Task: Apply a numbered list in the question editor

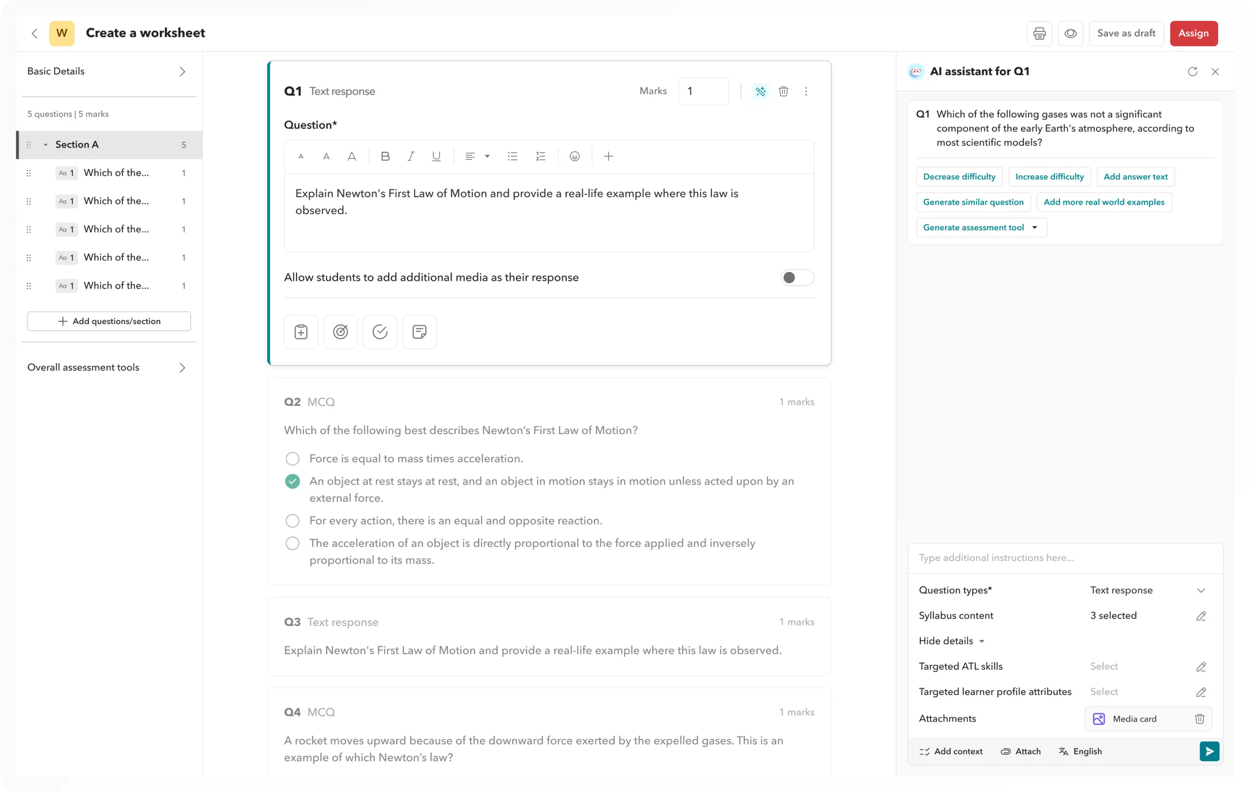Action: 540,156
